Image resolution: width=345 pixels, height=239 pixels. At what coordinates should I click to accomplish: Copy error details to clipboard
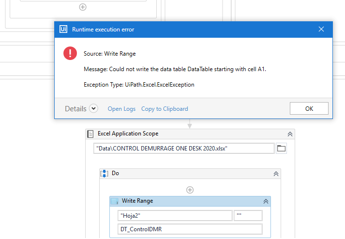click(x=165, y=109)
